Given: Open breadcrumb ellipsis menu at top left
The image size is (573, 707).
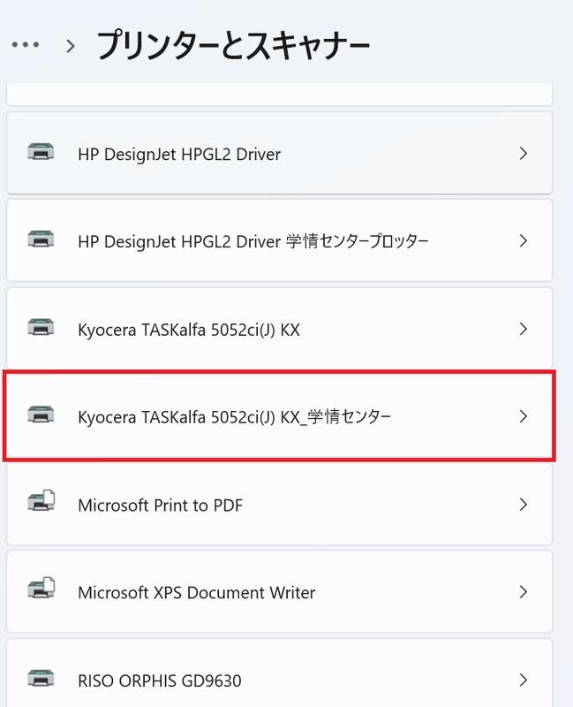Looking at the screenshot, I should 26,45.
